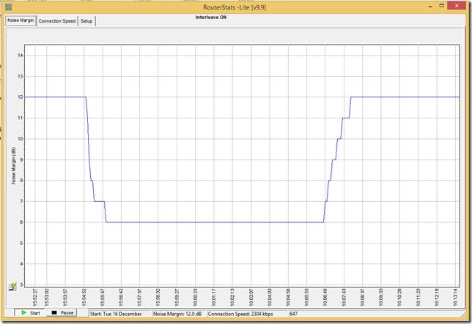This screenshot has height=324, width=472.
Task: Click the notepad icon beside the graph
Action: tap(12, 287)
